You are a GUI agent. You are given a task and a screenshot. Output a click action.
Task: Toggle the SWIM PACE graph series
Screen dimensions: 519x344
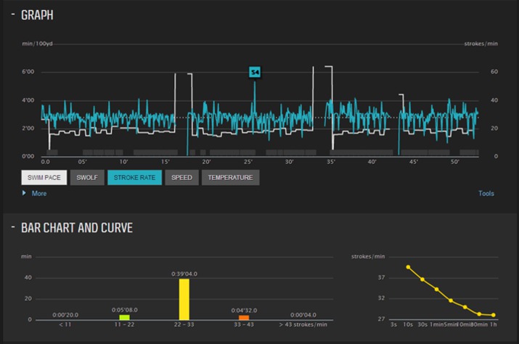(x=44, y=178)
